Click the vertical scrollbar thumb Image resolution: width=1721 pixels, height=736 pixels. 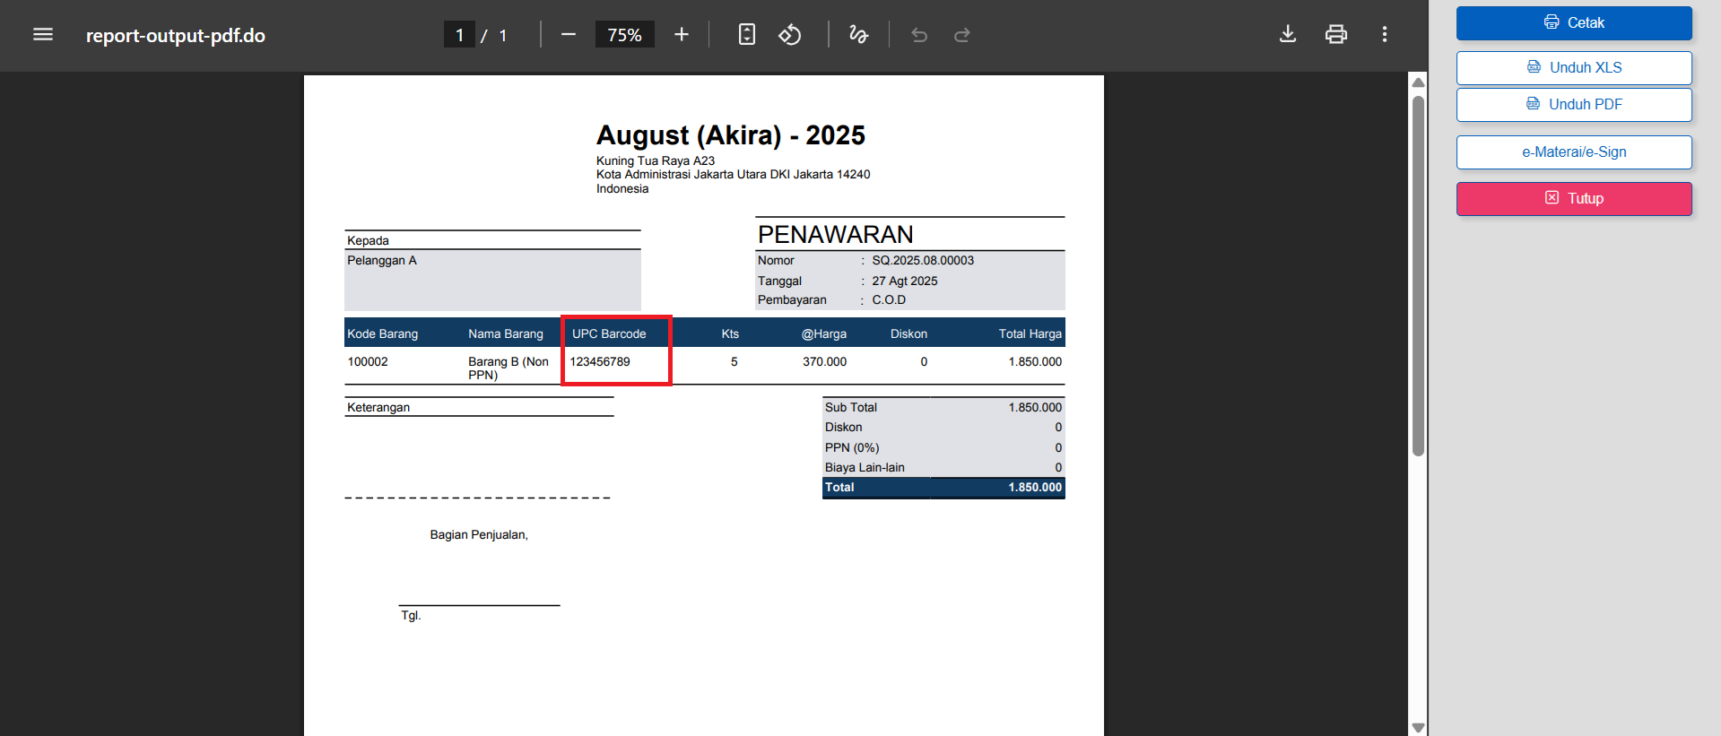[x=1418, y=275]
